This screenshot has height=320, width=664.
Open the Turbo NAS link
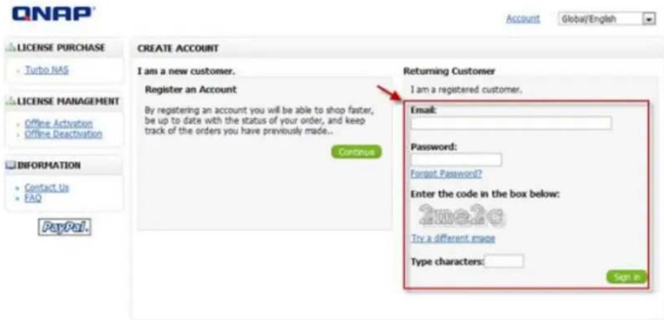coord(47,70)
